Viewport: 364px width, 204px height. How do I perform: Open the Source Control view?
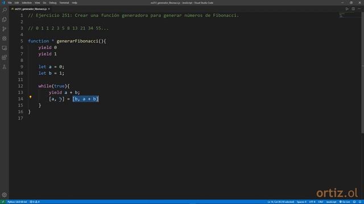tap(5, 29)
